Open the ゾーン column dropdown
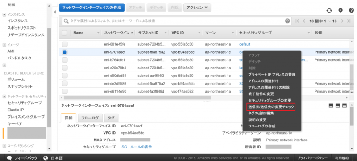Viewport: 357px width, 161px height. 233,33
